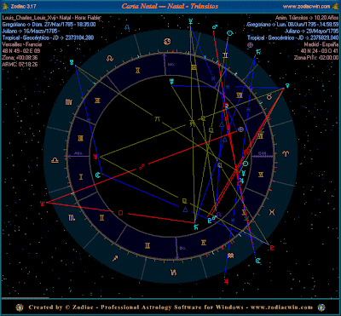Click the red transit Neptune trident glyph

pos(43,204)
